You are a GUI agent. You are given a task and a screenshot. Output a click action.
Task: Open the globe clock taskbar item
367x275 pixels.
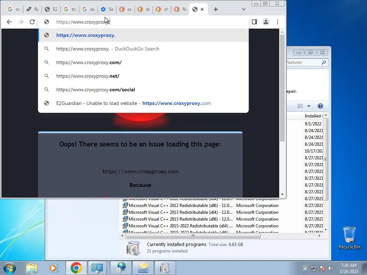120,268
